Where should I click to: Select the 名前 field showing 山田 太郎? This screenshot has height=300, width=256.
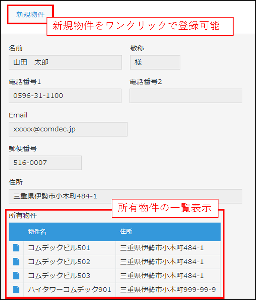click(65, 62)
